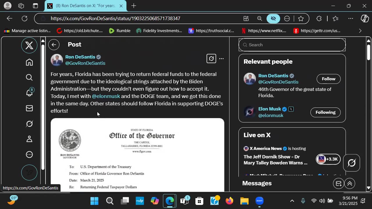Compose a new post with feather button
Viewport: 372px width, 209px height.
coord(29,172)
